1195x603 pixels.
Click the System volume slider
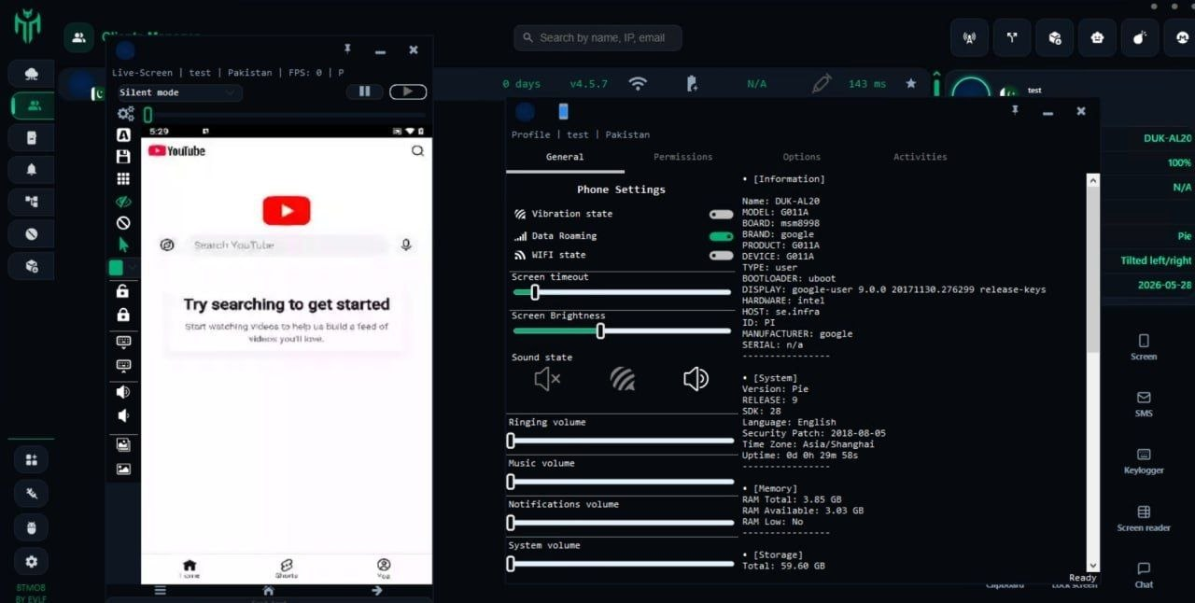coord(621,564)
